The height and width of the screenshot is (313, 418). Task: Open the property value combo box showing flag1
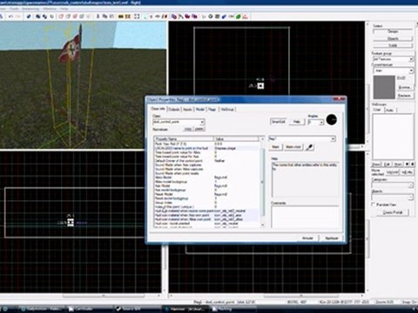[x=302, y=139]
